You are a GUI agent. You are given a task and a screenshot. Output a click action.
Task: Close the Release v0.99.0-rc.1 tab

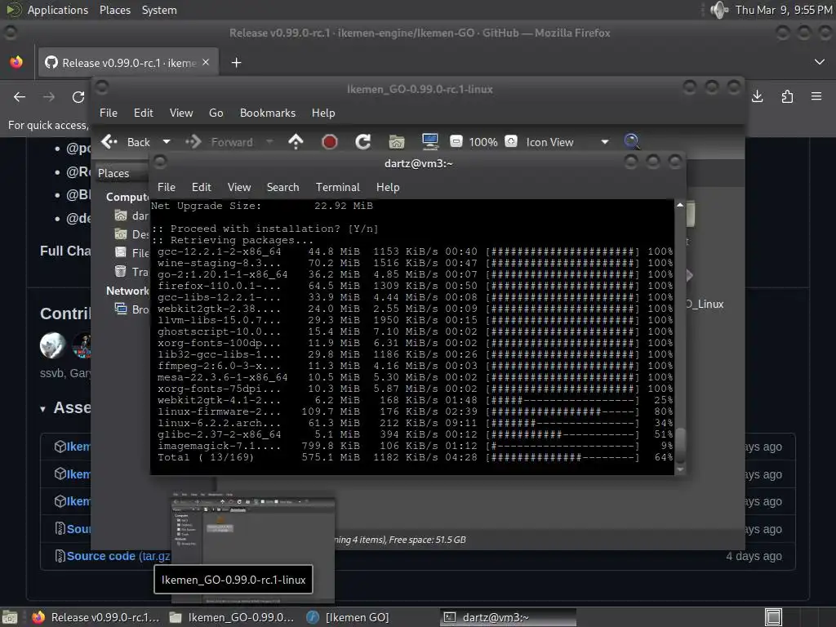206,62
